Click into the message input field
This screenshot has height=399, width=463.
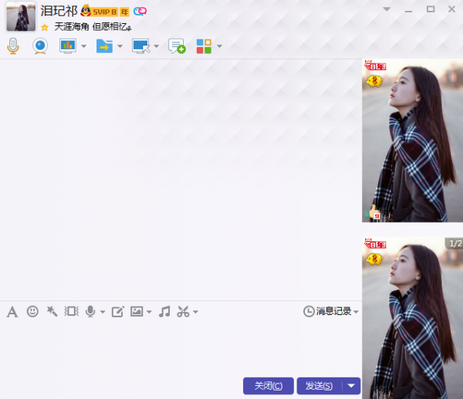[x=181, y=347]
